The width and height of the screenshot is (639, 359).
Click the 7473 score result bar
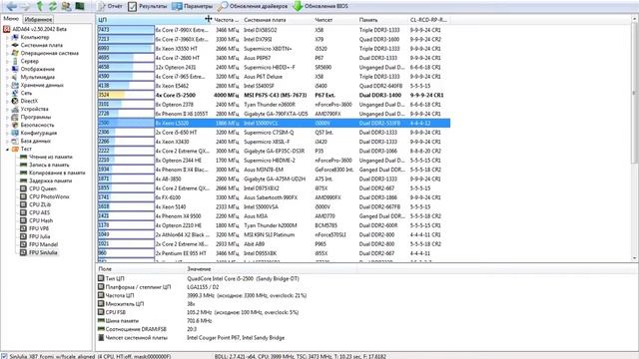pos(126,30)
